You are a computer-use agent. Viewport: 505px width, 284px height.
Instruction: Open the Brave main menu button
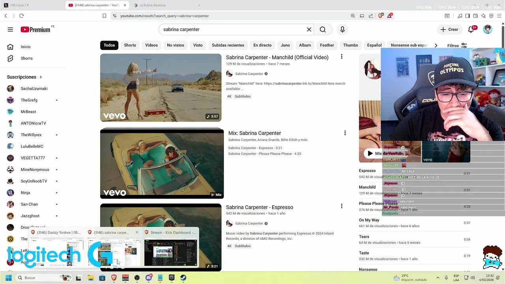(499, 16)
